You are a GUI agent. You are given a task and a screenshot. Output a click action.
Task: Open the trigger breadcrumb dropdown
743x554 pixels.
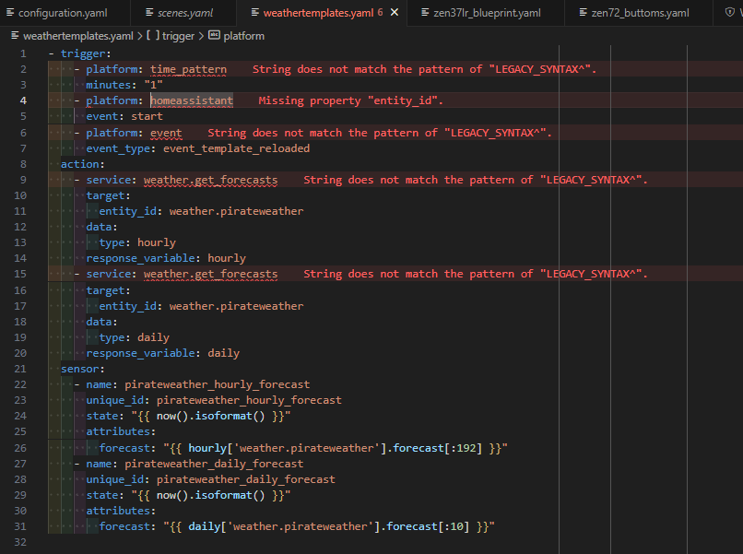pyautogui.click(x=178, y=36)
